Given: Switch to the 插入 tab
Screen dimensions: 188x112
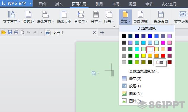Looking at the screenshot, I should pos(59,4).
